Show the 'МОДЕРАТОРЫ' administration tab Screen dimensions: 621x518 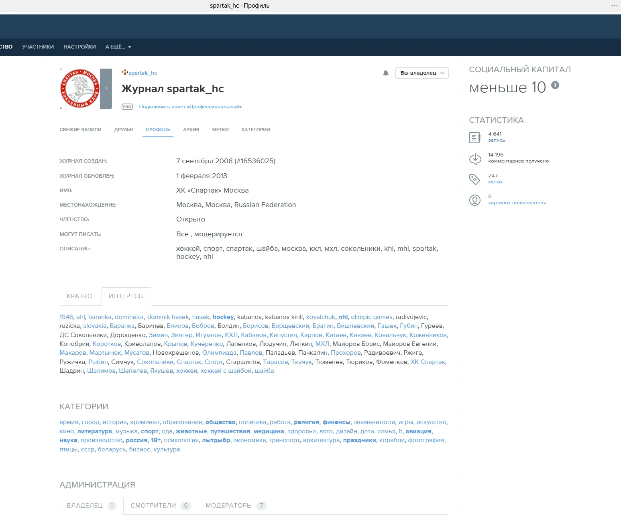[x=236, y=506]
